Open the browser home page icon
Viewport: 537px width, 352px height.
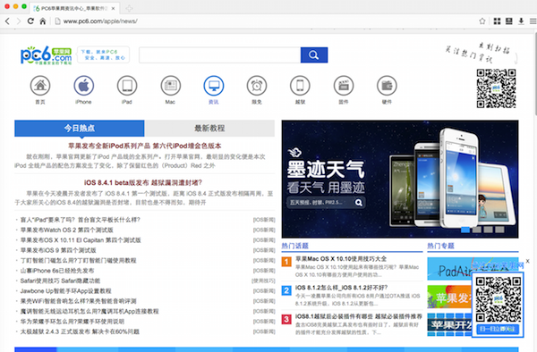click(42, 21)
